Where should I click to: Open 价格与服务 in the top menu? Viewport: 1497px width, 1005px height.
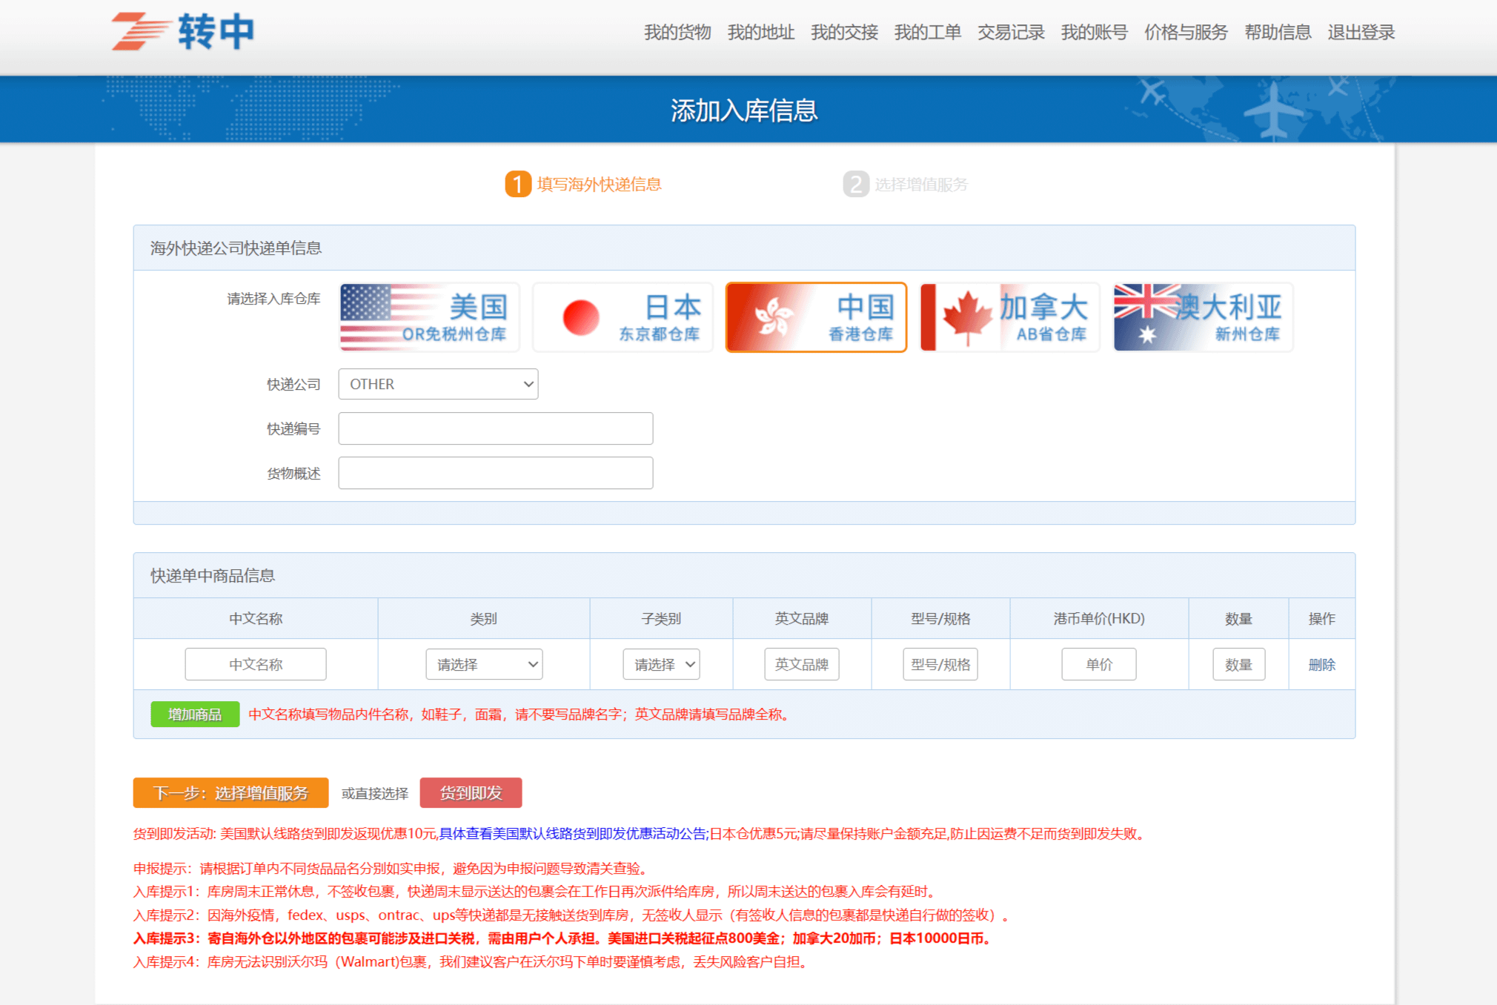point(1186,33)
